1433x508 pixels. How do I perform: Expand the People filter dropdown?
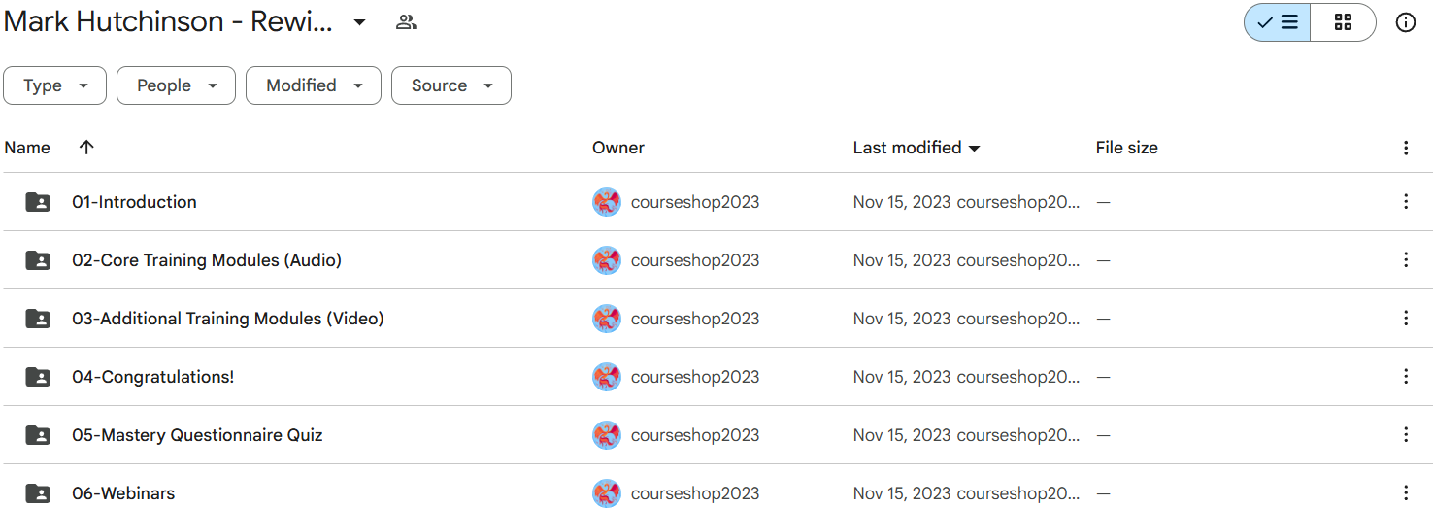176,85
